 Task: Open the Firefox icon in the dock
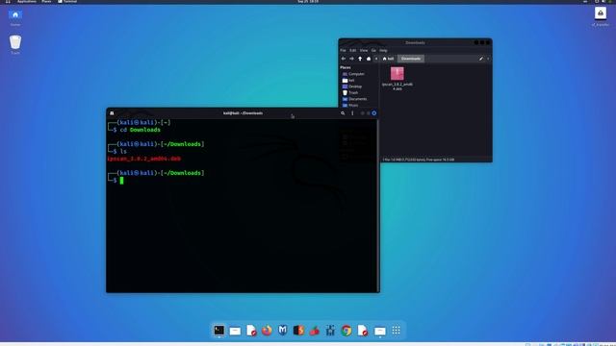(267, 331)
